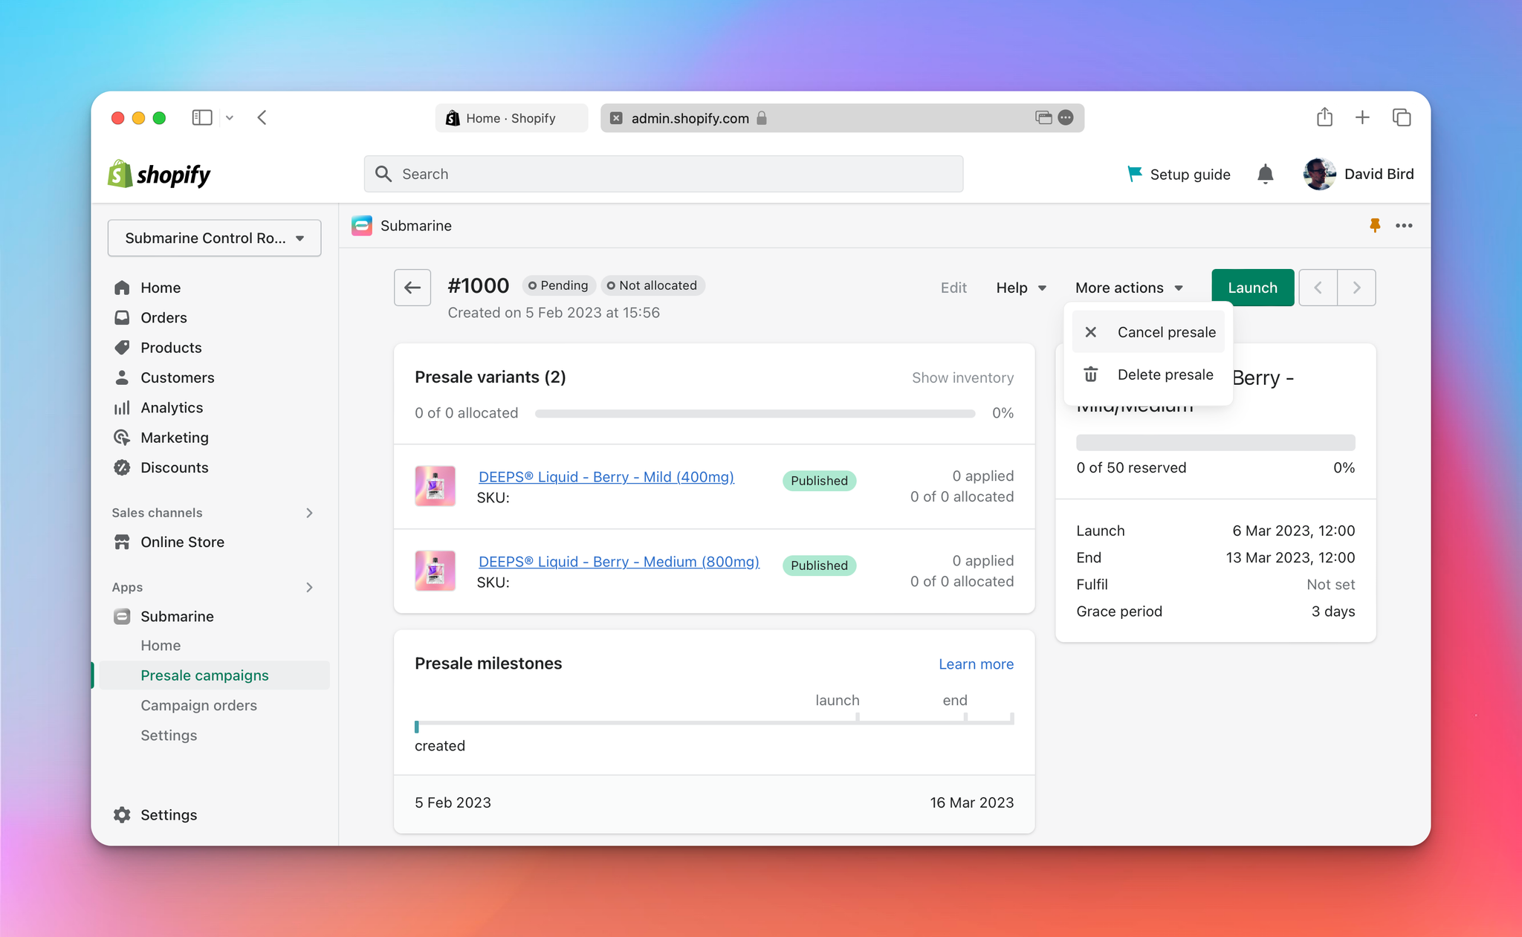Open Products in the sidebar
This screenshot has height=937, width=1522.
click(171, 348)
